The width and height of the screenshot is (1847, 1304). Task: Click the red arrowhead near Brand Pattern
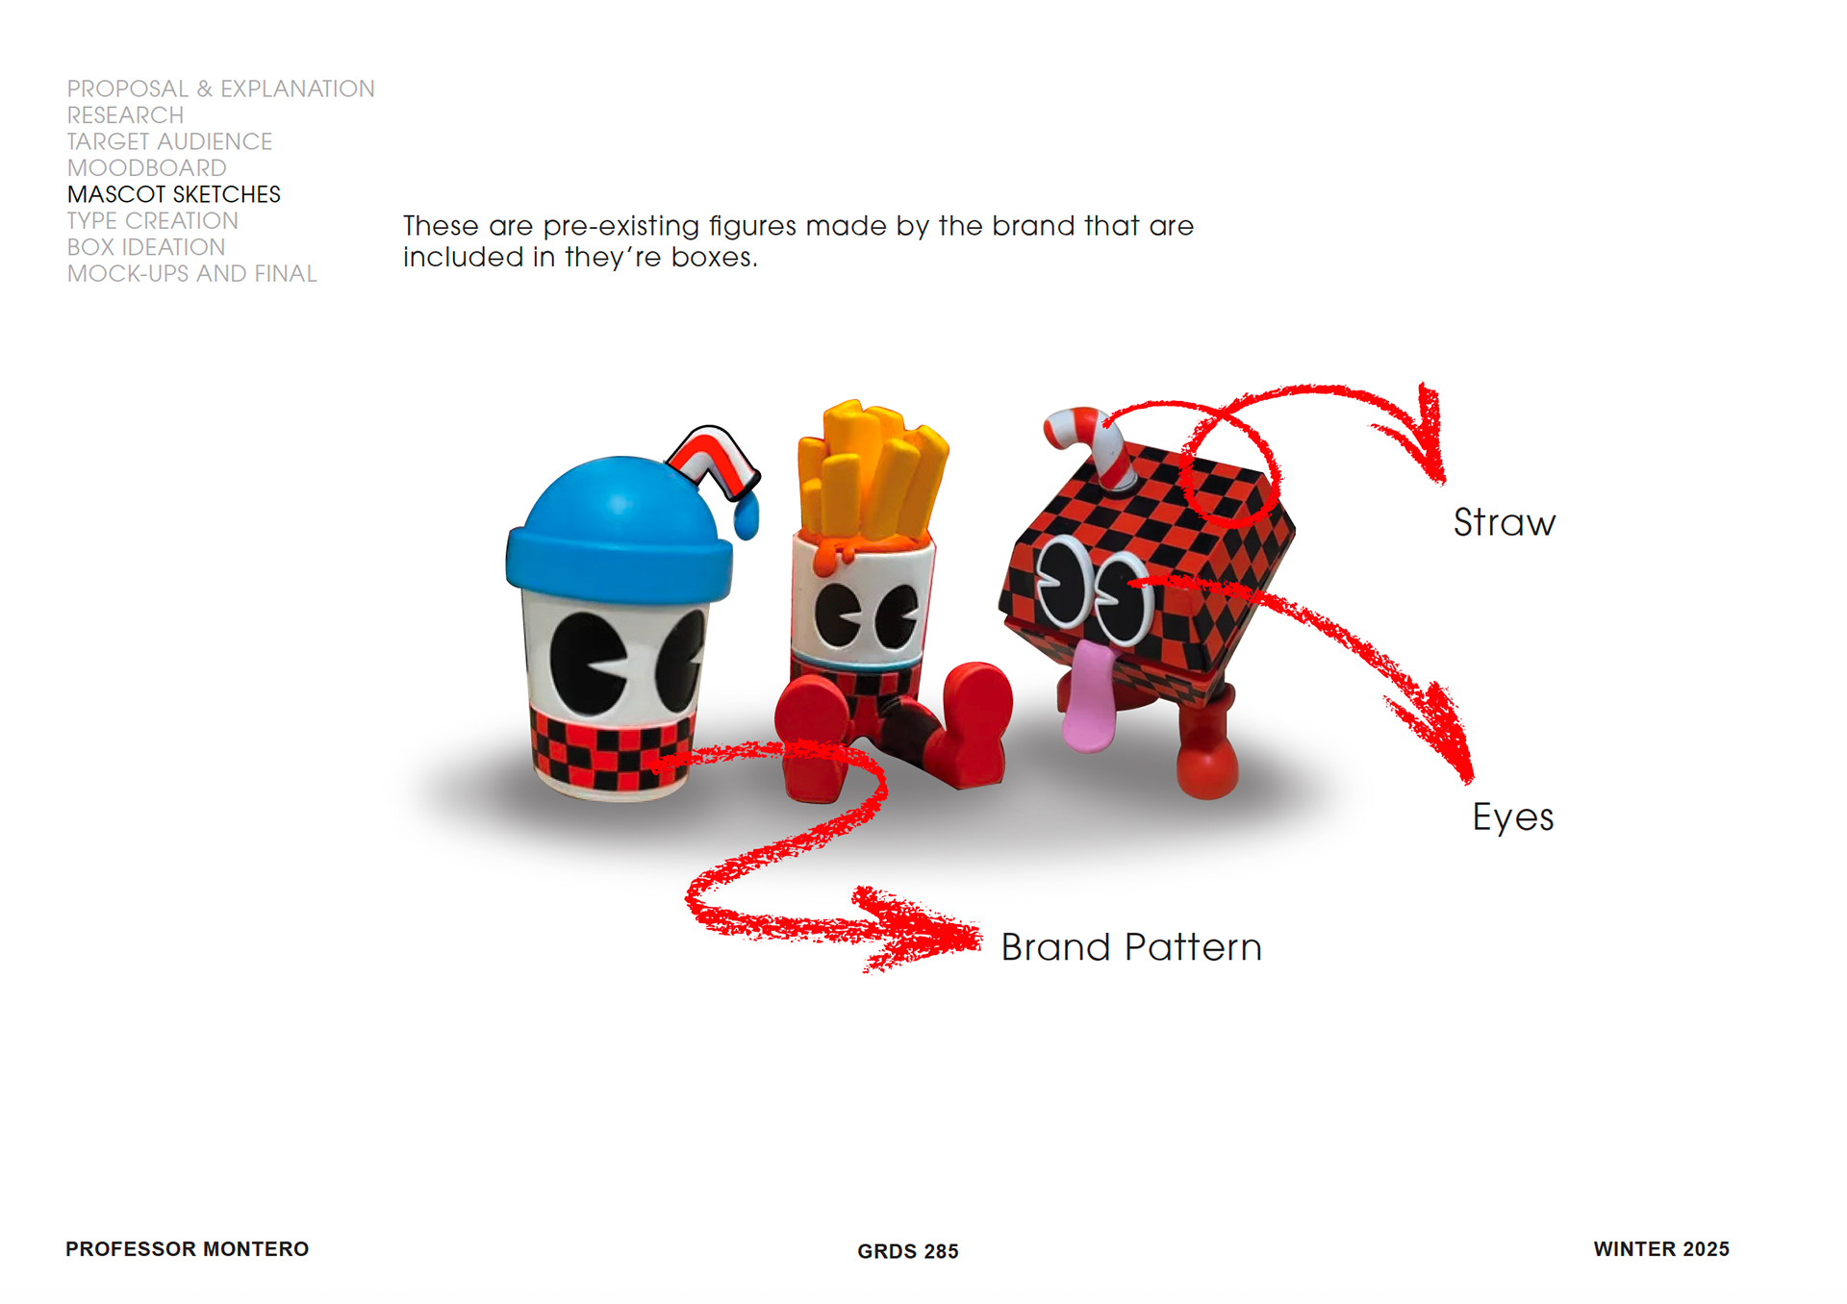pos(919,930)
